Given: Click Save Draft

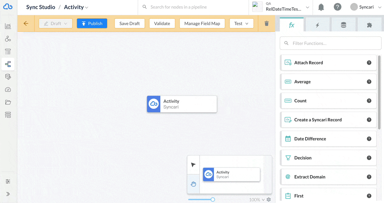Looking at the screenshot, I should (130, 23).
